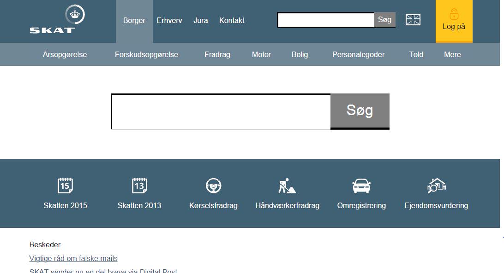Select the Borger tab

click(134, 21)
